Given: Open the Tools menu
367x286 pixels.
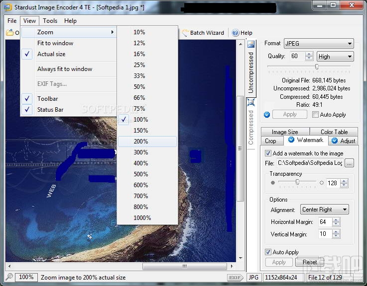Looking at the screenshot, I should click(x=50, y=21).
